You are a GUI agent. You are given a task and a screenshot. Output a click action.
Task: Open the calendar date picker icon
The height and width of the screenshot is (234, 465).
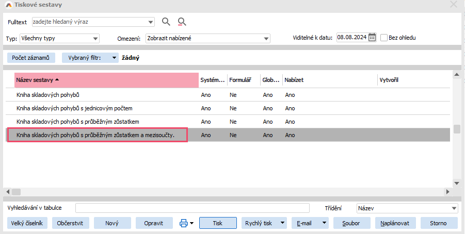[x=372, y=38]
